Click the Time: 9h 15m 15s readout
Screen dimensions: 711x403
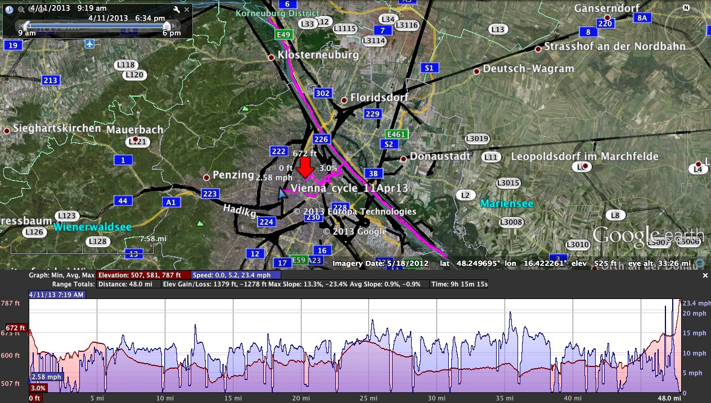[459, 284]
